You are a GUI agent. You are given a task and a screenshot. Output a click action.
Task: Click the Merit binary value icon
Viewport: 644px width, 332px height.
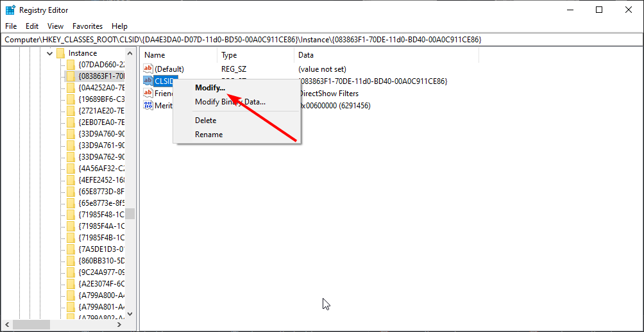tap(148, 106)
